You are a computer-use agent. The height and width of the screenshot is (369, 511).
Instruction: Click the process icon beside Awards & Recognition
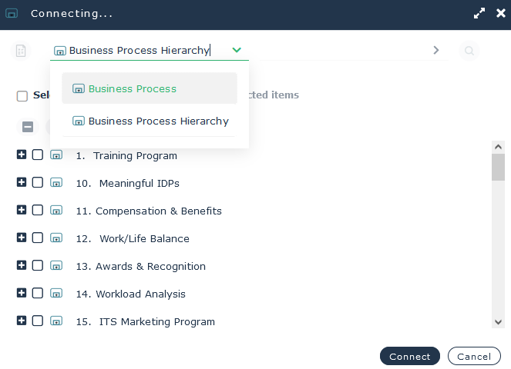(56, 266)
